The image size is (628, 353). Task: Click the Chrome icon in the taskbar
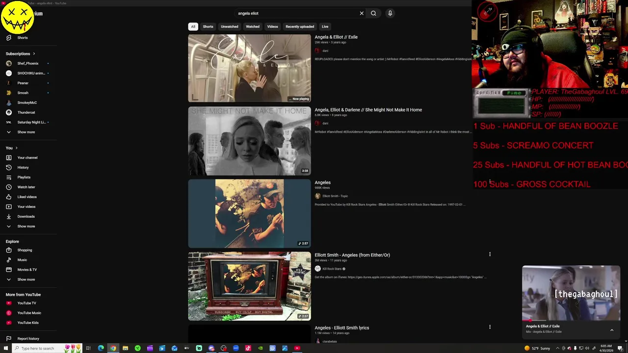113,348
